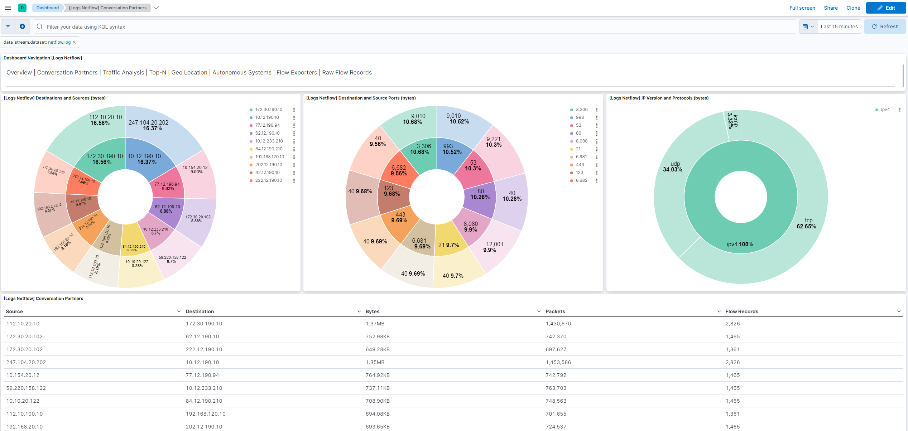Viewport: 908px width, 431px height.
Task: Open legend options for port 8,080
Action: tap(596, 141)
